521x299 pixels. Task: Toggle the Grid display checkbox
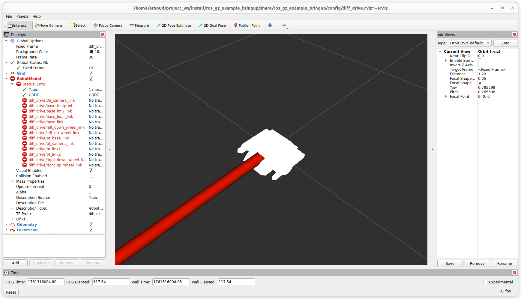(91, 73)
